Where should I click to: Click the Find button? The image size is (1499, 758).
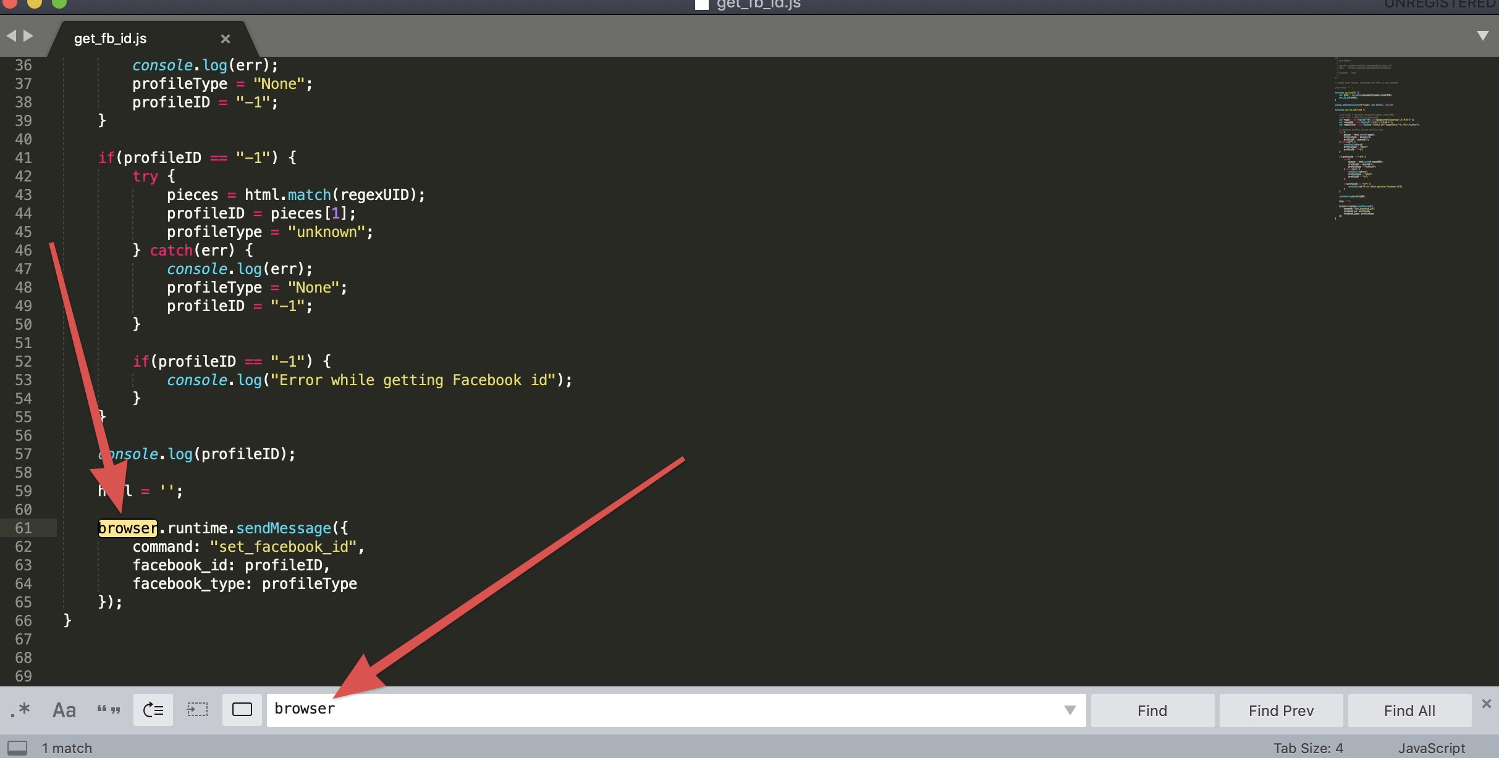[x=1152, y=710]
